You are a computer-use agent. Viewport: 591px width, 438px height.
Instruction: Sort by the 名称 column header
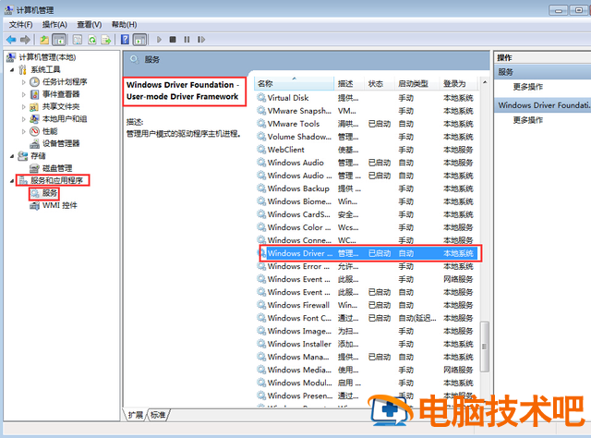click(x=295, y=83)
